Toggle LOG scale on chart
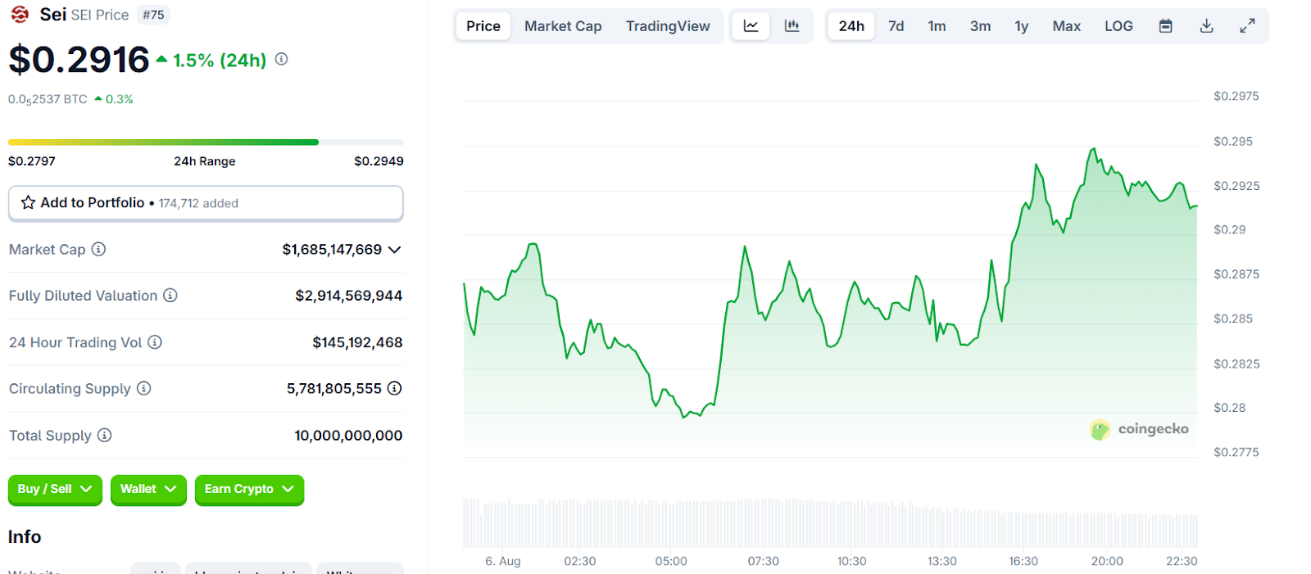Image resolution: width=1311 pixels, height=574 pixels. (x=1118, y=26)
